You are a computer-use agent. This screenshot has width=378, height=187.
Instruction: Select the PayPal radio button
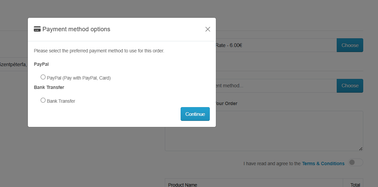click(x=43, y=77)
